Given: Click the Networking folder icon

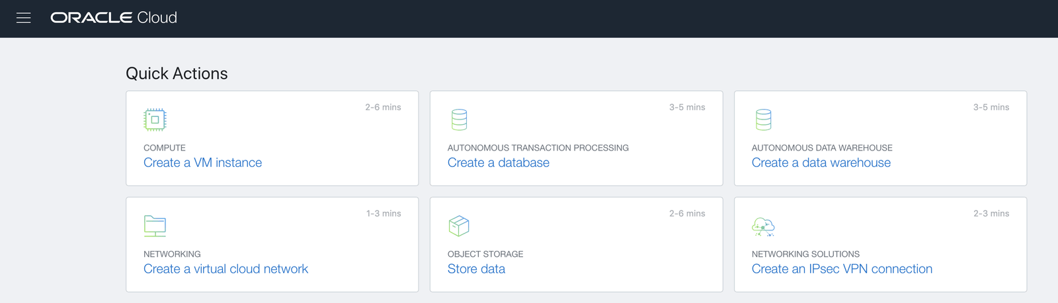Looking at the screenshot, I should (155, 226).
